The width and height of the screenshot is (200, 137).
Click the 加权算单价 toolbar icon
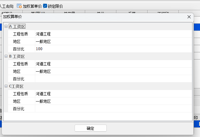[x=19, y=6]
